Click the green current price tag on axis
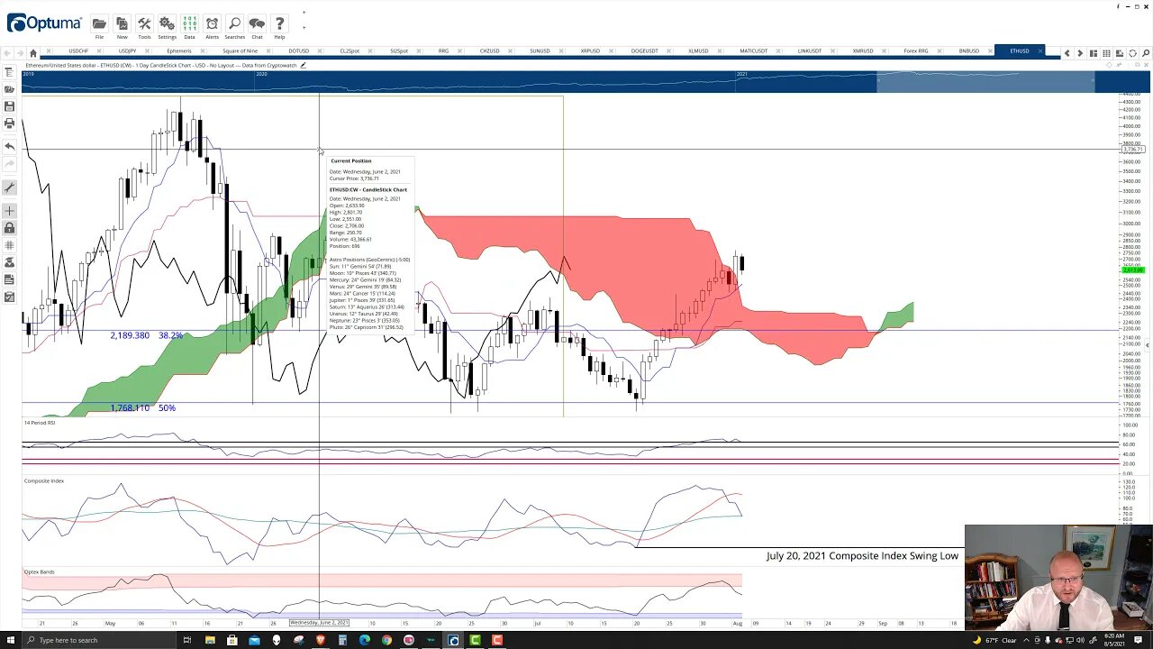The height and width of the screenshot is (649, 1153). (x=1132, y=270)
